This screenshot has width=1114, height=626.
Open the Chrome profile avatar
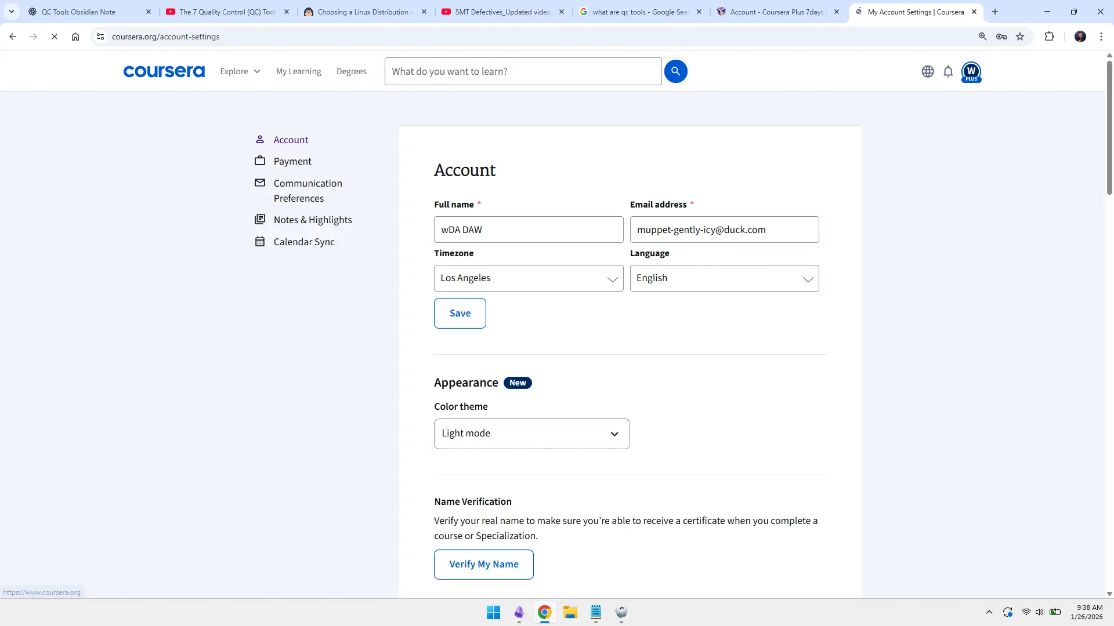click(x=1080, y=37)
